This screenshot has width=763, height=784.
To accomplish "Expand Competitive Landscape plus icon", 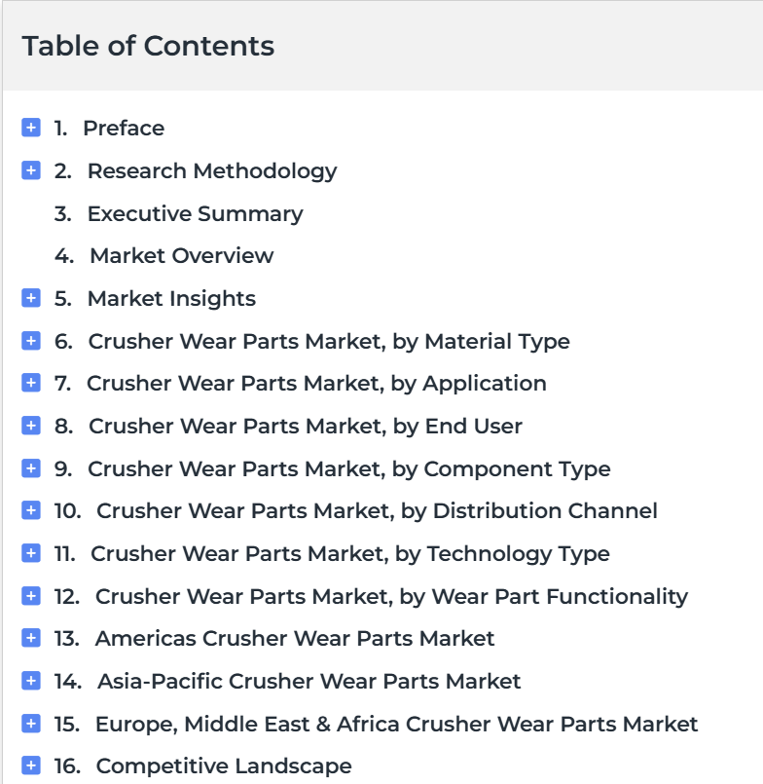I will 31,765.
